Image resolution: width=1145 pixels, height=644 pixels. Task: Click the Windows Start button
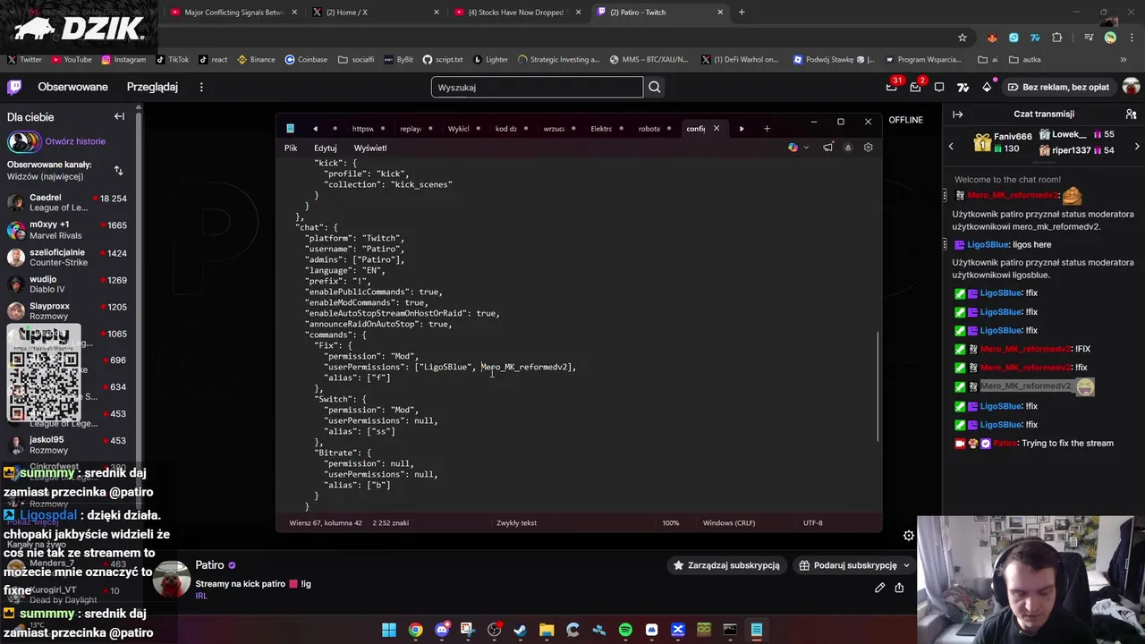click(389, 630)
